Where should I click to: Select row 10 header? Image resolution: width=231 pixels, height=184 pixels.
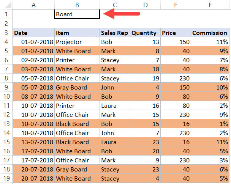click(x=6, y=96)
